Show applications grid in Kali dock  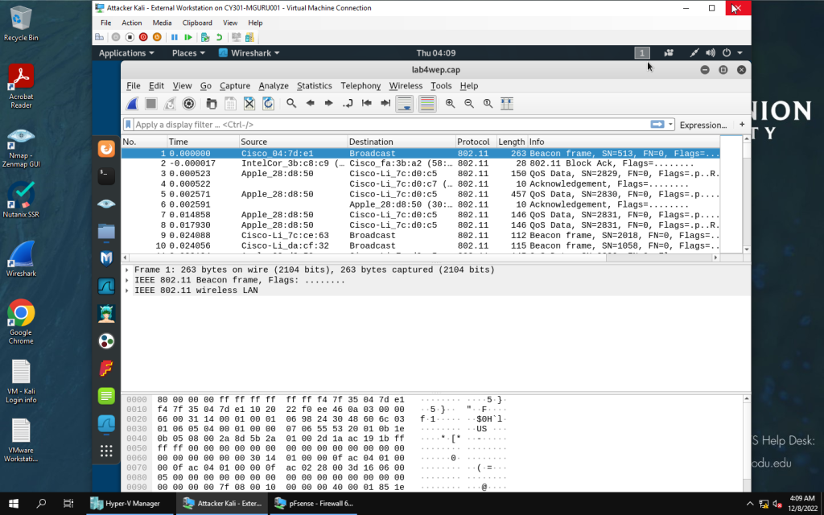click(106, 451)
